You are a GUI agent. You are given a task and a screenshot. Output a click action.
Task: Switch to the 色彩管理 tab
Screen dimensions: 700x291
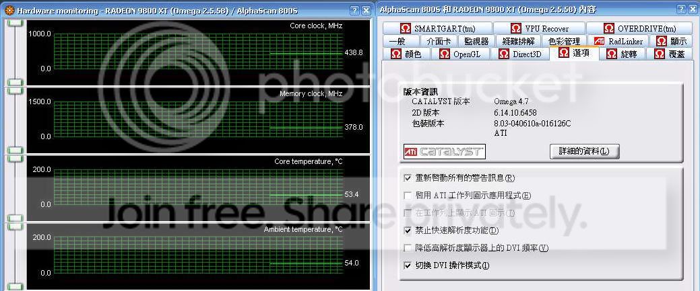pyautogui.click(x=564, y=42)
